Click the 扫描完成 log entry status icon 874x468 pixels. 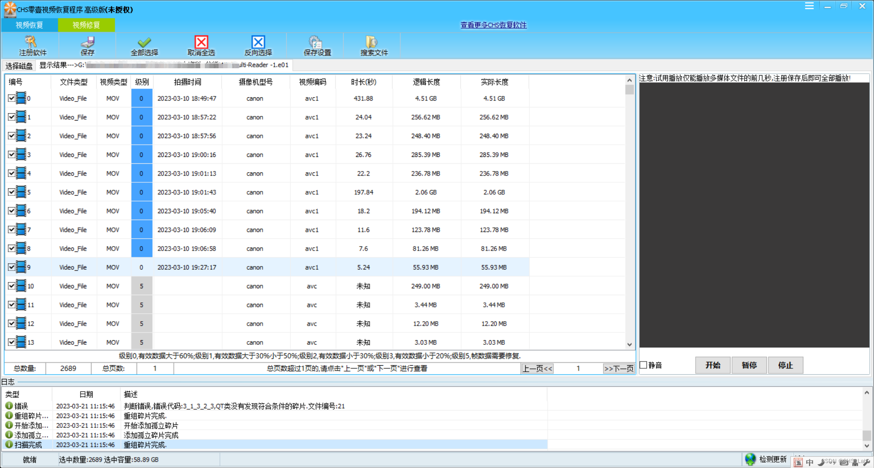pyautogui.click(x=9, y=444)
